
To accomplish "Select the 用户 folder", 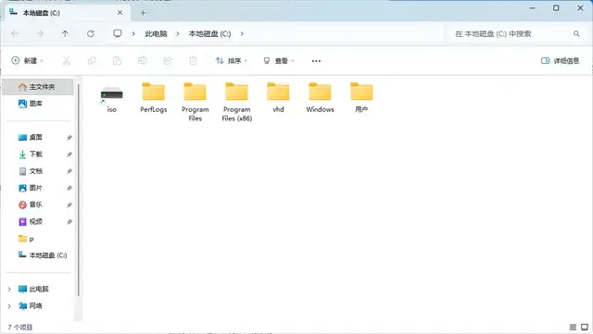I will 361,97.
